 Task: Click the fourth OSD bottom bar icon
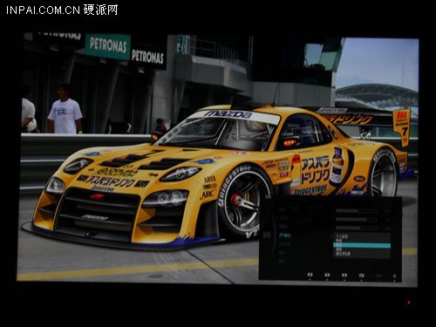[x=362, y=276]
